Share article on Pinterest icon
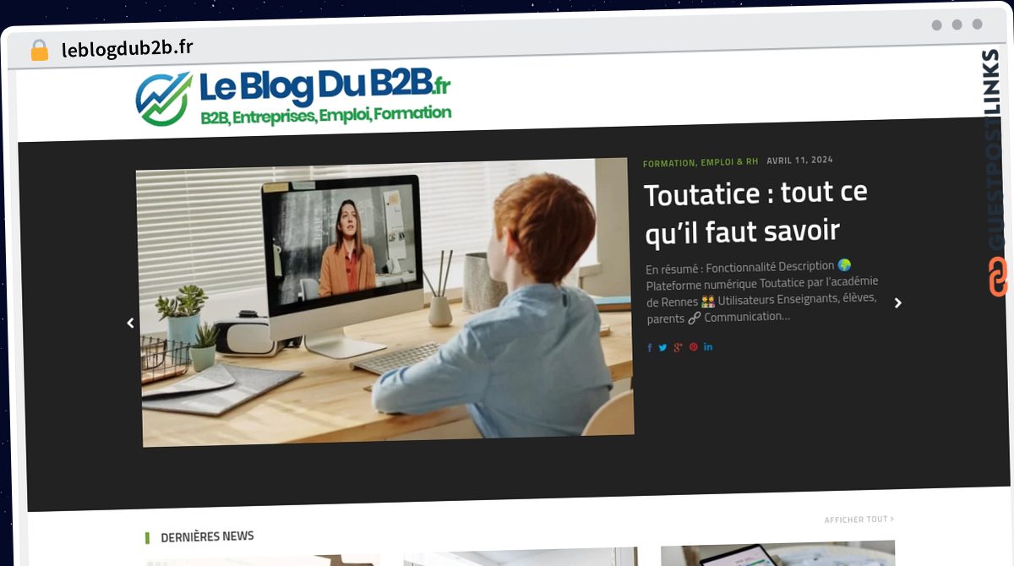The image size is (1014, 566). click(694, 346)
